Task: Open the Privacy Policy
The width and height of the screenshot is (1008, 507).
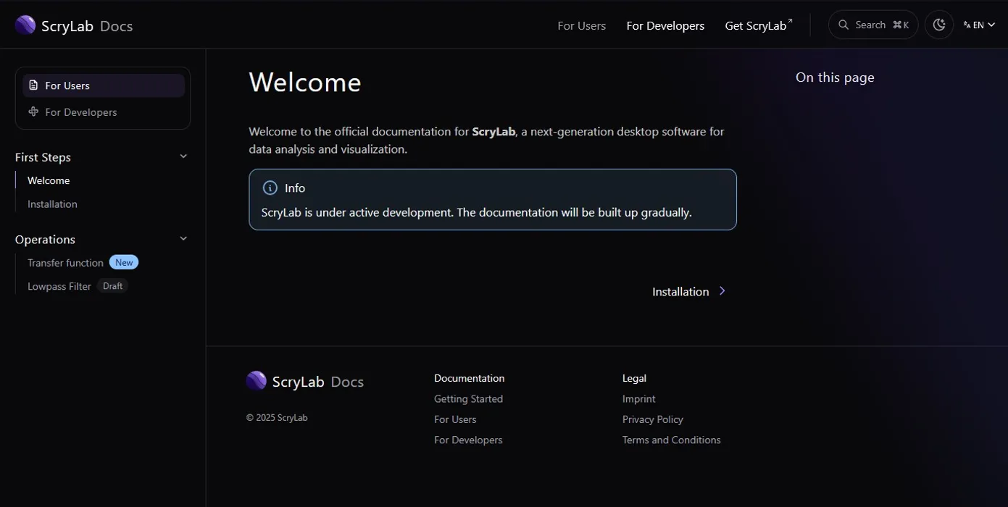Action: click(x=652, y=419)
